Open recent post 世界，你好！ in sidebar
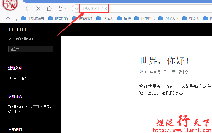The image size is (212, 133). tap(17, 78)
